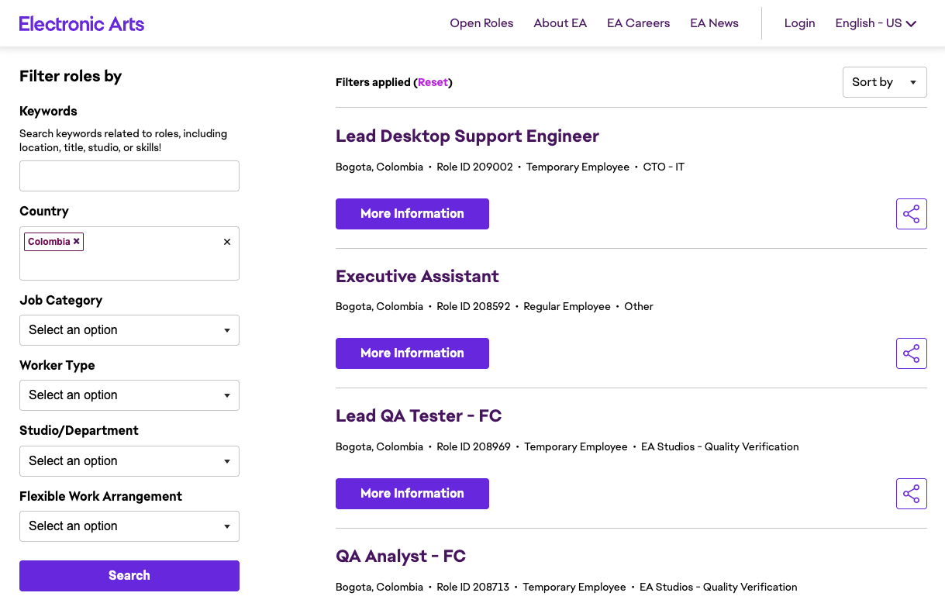Open the About EA menu item

[560, 23]
